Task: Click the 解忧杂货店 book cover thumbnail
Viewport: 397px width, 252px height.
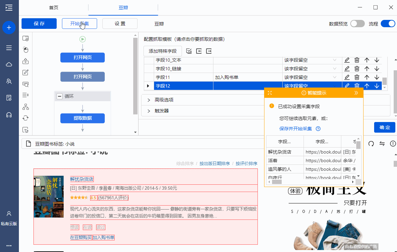Action: (x=49, y=197)
